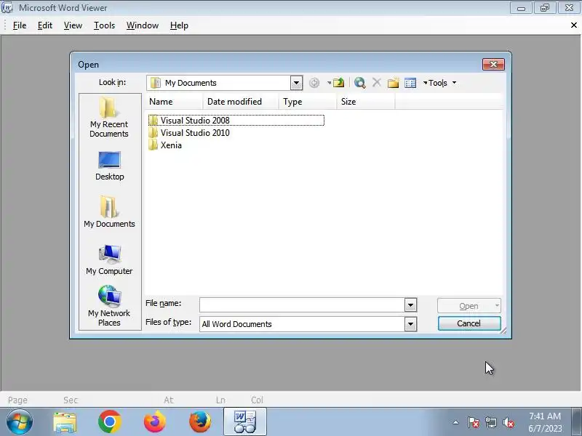
Task: Expand the File name dropdown list
Action: (410, 305)
